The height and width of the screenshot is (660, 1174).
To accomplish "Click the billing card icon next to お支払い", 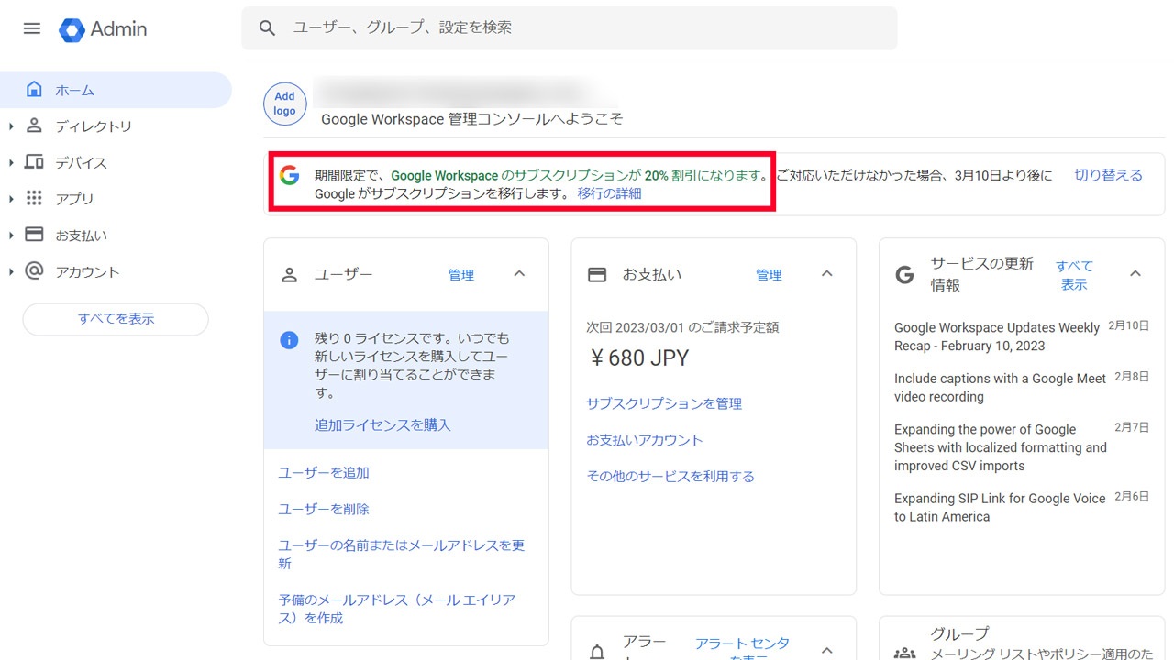I will click(597, 273).
